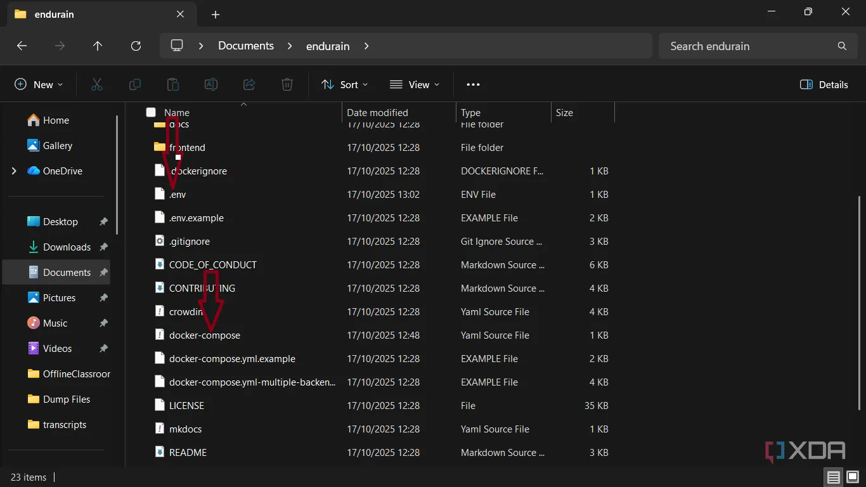866x487 pixels.
Task: Switch to the large icons view layout
Action: pyautogui.click(x=853, y=477)
